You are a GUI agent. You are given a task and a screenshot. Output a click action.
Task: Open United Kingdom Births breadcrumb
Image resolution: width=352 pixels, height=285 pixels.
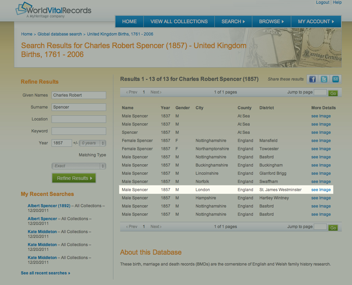(x=120, y=34)
